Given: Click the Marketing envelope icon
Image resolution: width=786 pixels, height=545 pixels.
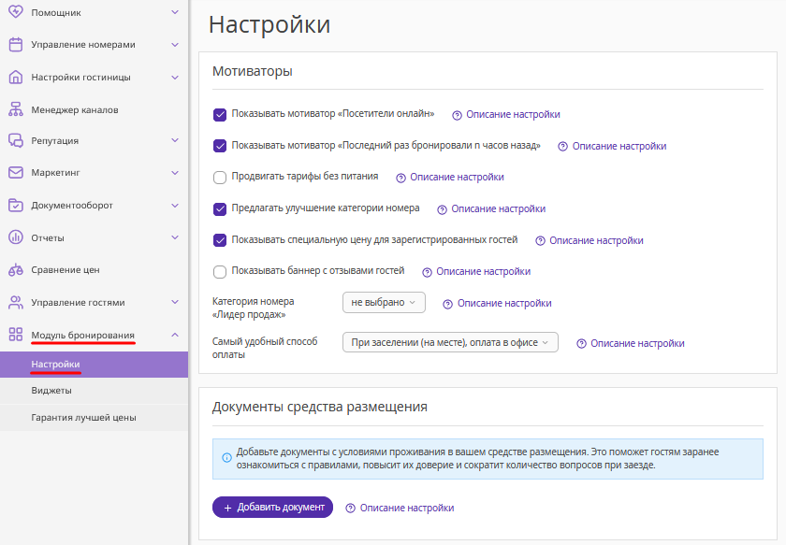Looking at the screenshot, I should (15, 173).
